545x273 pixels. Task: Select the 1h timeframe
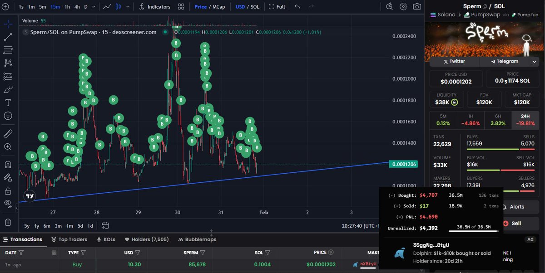point(67,7)
